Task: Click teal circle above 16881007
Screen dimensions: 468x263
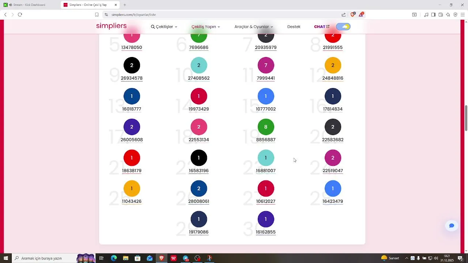Action: [266, 158]
